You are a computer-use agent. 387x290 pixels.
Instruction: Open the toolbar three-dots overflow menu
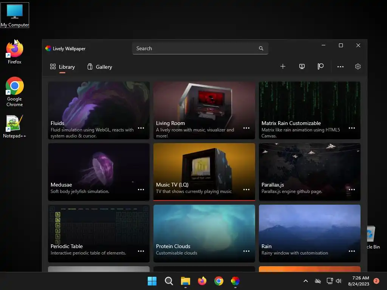click(341, 66)
